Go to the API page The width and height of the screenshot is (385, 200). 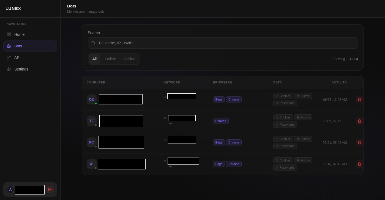pyautogui.click(x=30, y=58)
